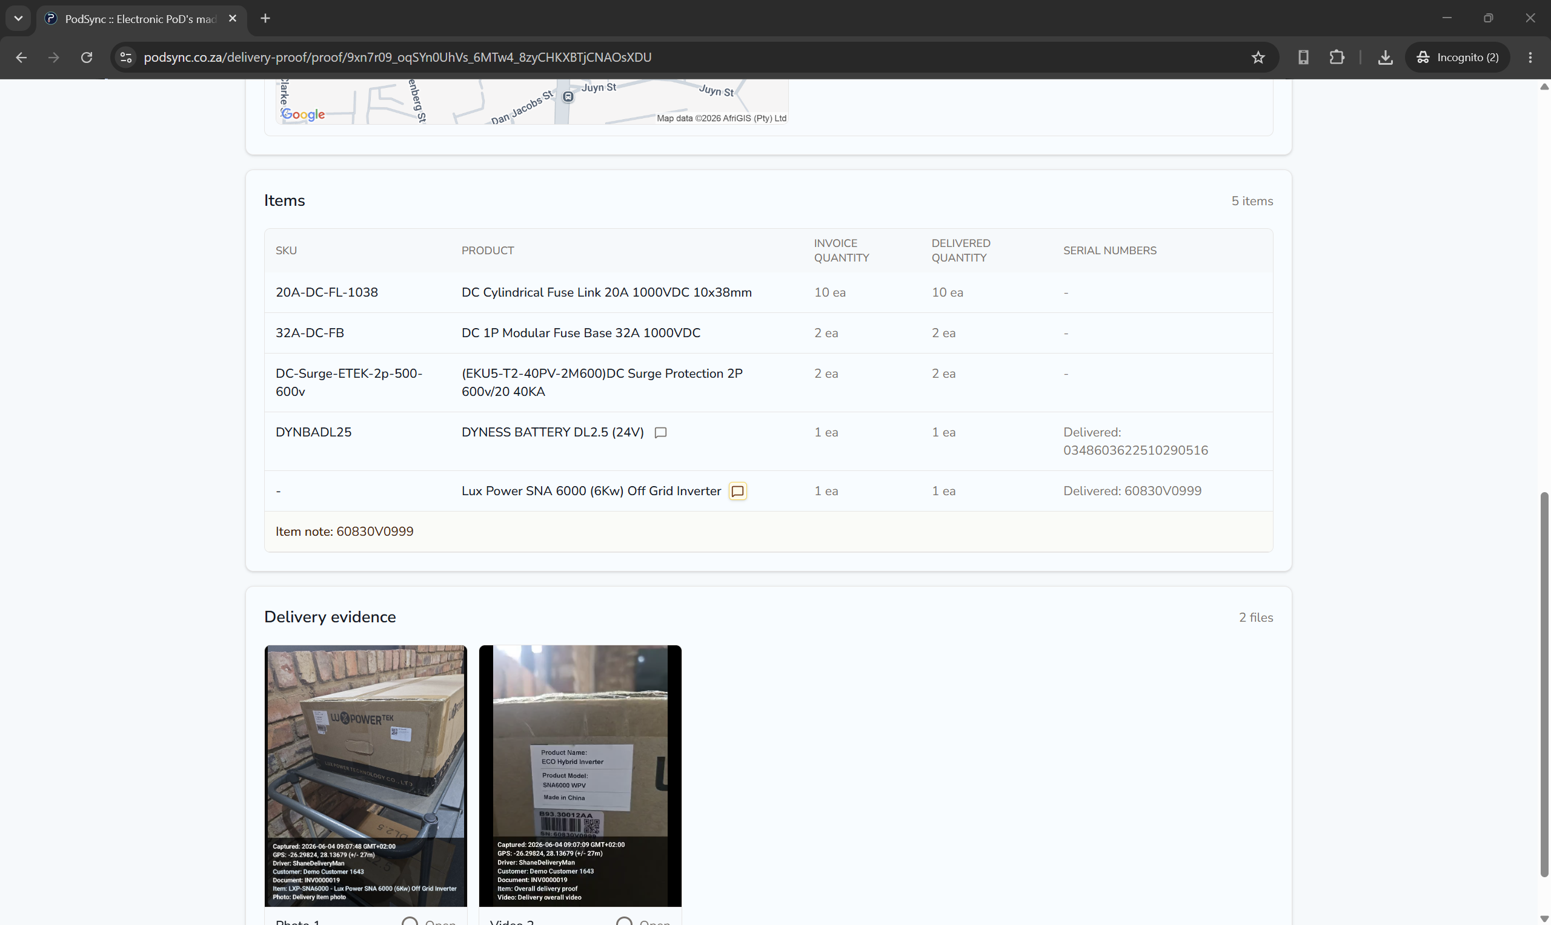Screen dimensions: 1551x925
Task: Open the ECO Hybrid Inverter video thumbnail
Action: click(x=580, y=775)
